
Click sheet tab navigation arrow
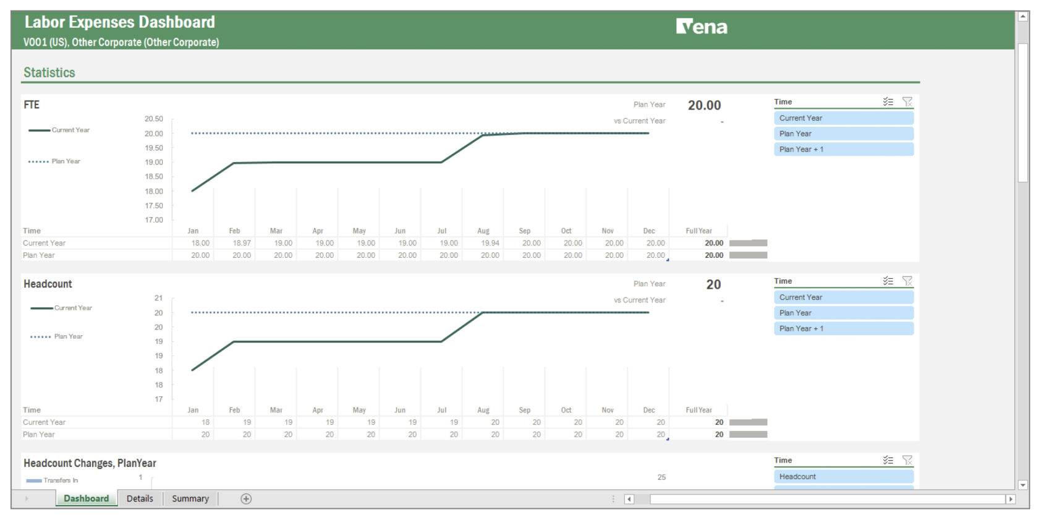click(27, 498)
